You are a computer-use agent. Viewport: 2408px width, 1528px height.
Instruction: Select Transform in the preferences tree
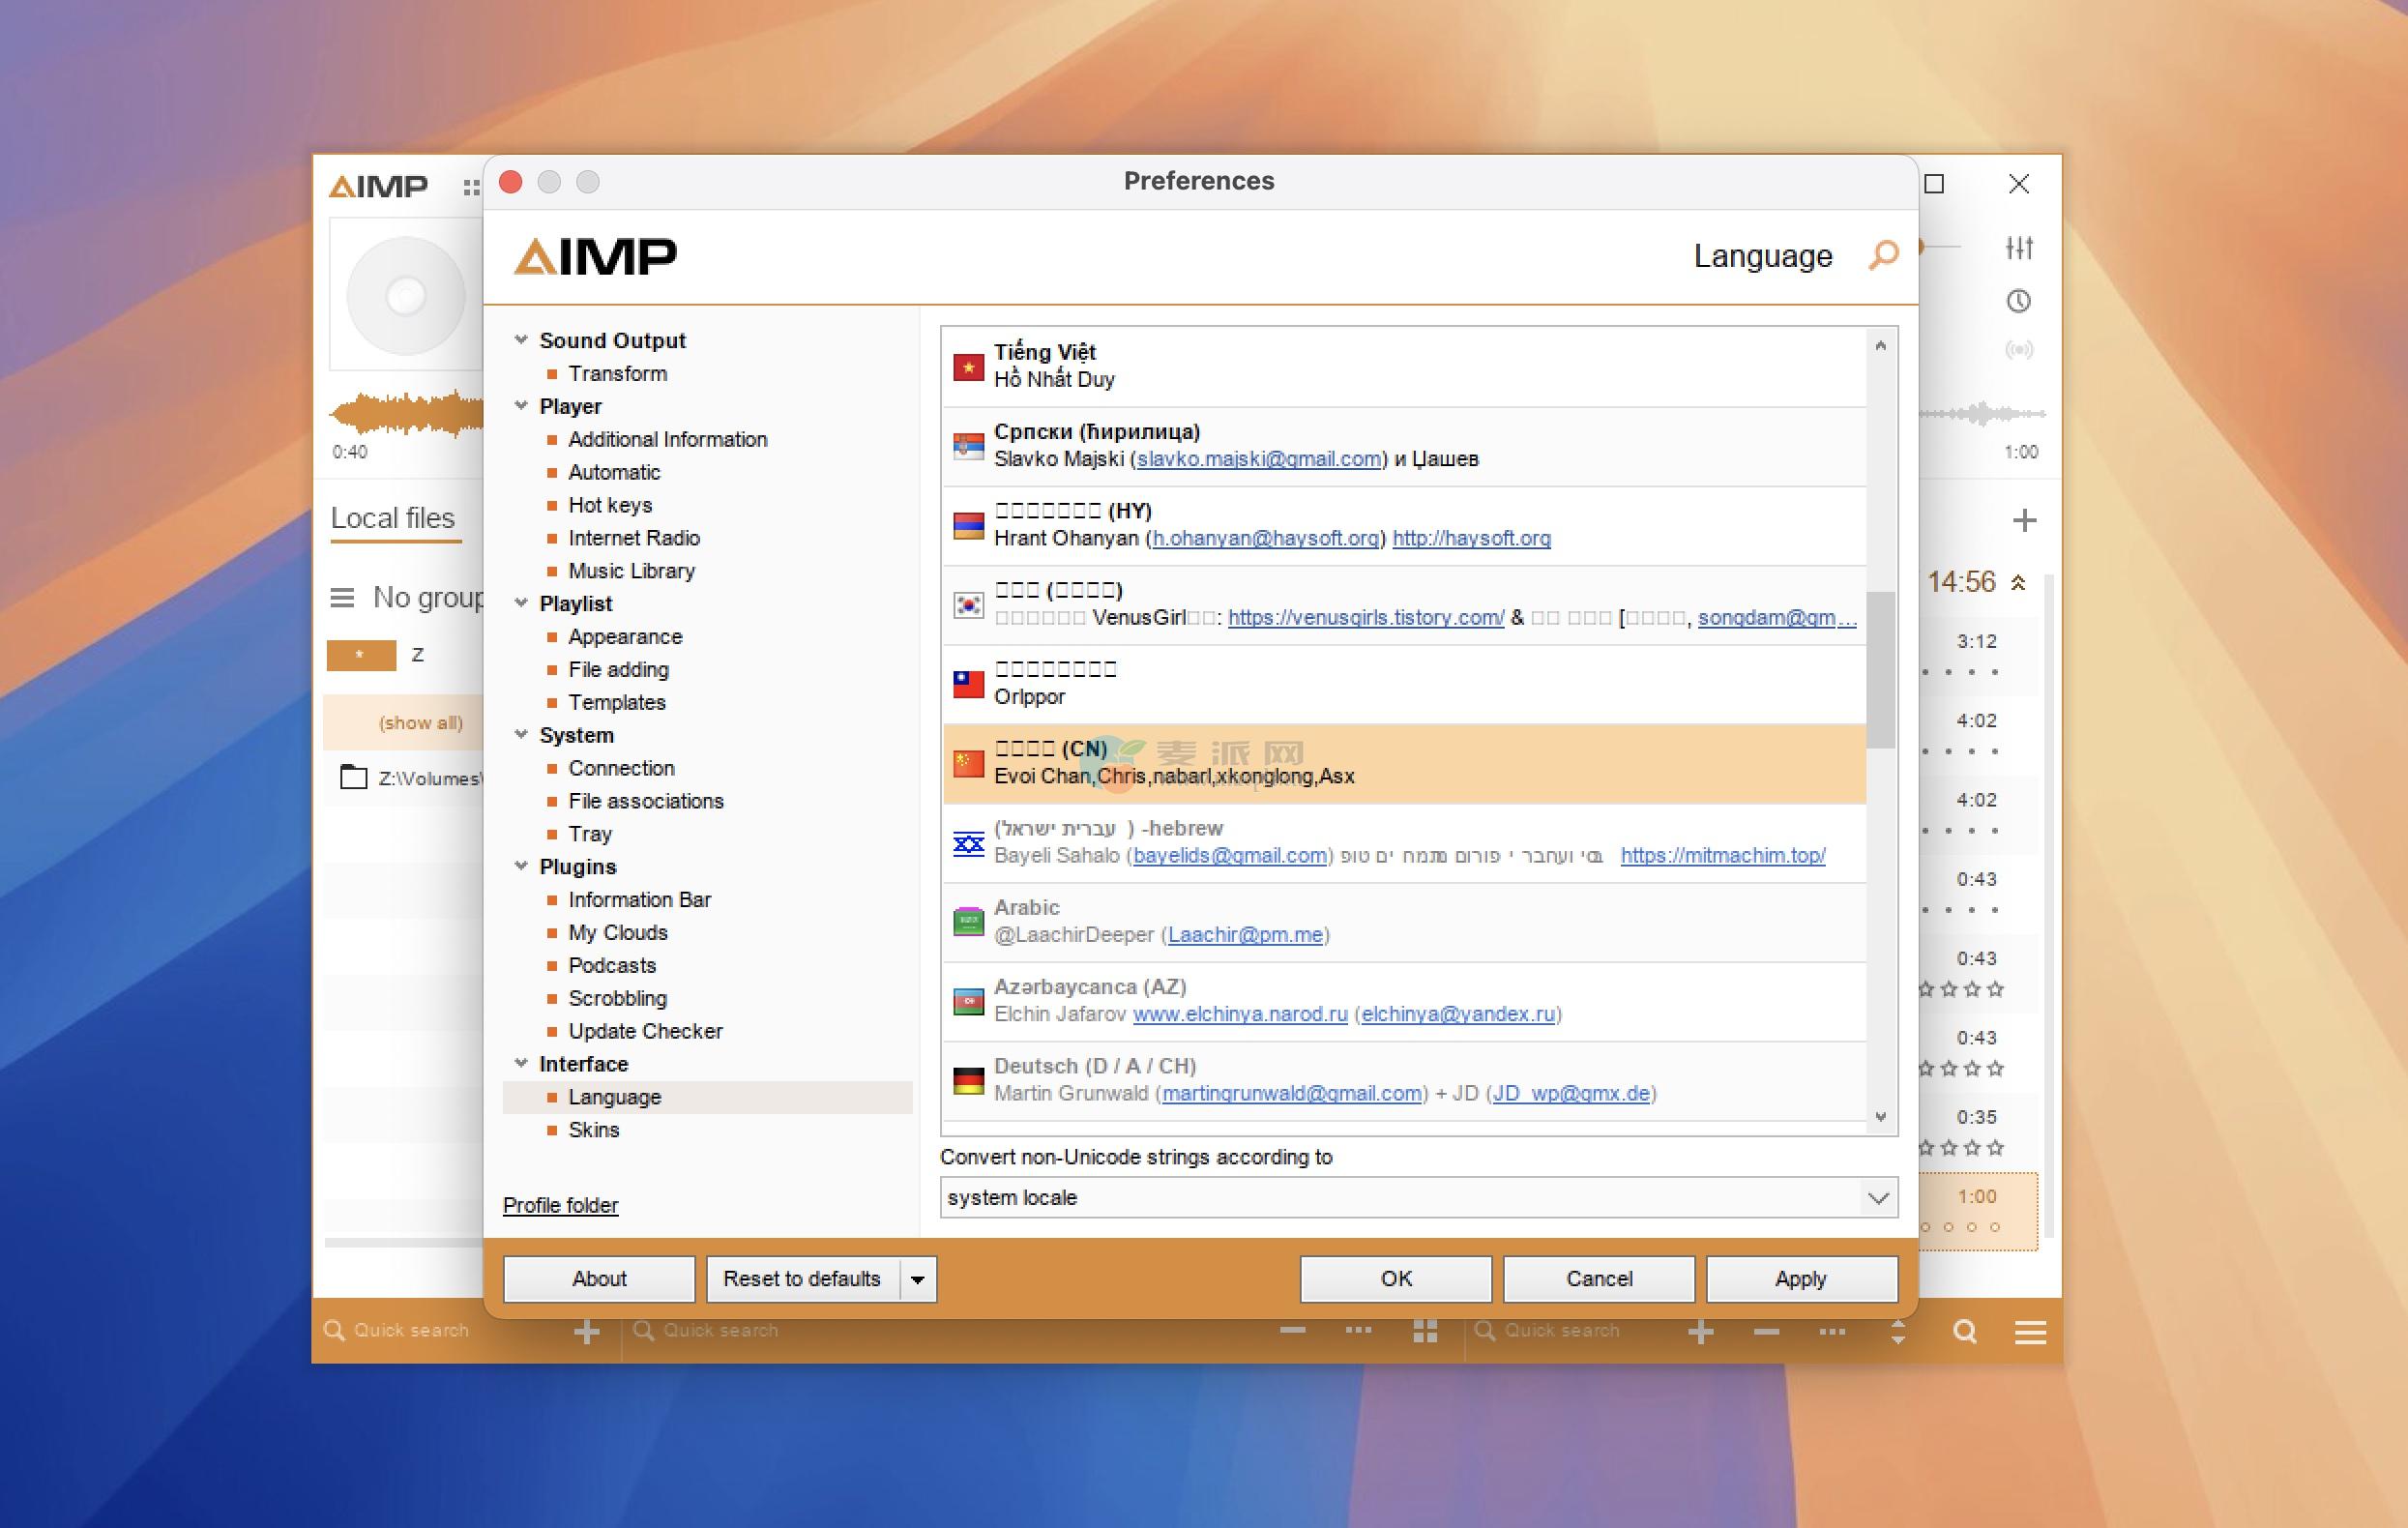617,373
